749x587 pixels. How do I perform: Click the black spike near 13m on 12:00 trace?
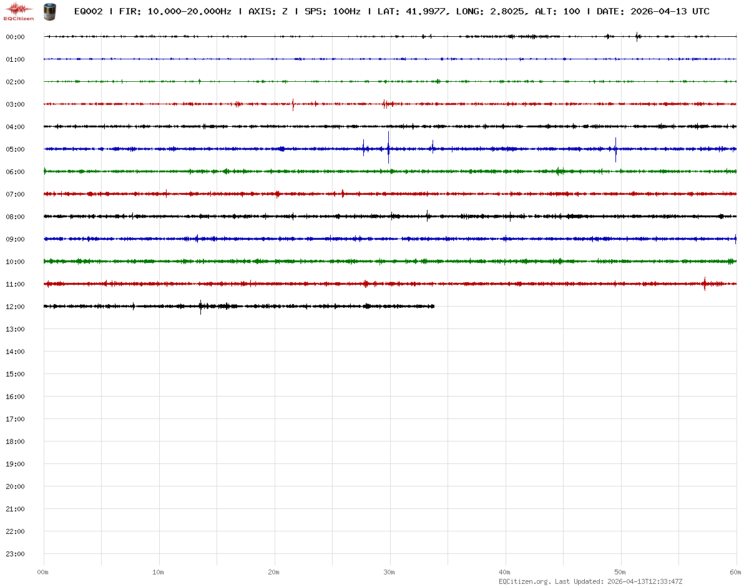[x=200, y=306]
